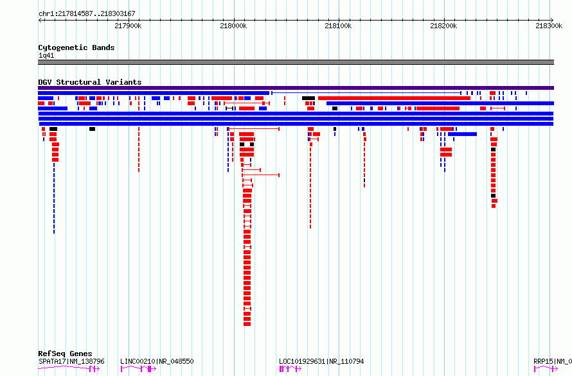Image resolution: width=572 pixels, height=376 pixels.
Task: Click the left arrowhead of the ruler
Action: pos(40,20)
